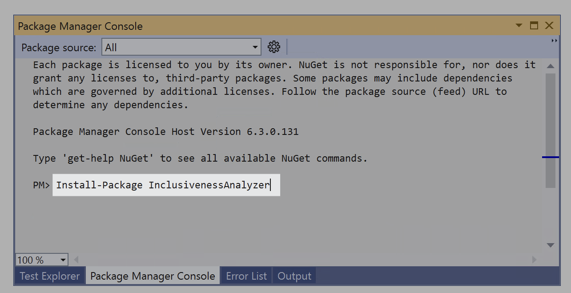The height and width of the screenshot is (293, 571).
Task: Click the vertical scrollbar down arrow
Action: pyautogui.click(x=551, y=245)
